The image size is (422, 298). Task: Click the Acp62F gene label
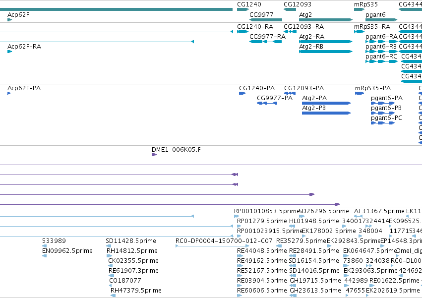(x=18, y=15)
